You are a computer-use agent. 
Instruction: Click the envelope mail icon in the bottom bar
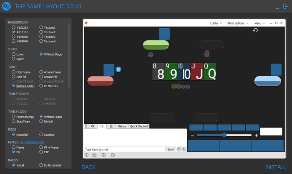tap(94, 155)
